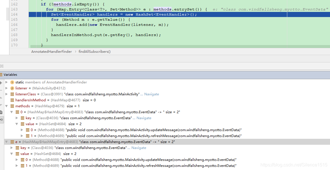Open AnnotatedHandlerFinder breadcrumb
The width and height of the screenshot is (330, 170).
[52, 52]
